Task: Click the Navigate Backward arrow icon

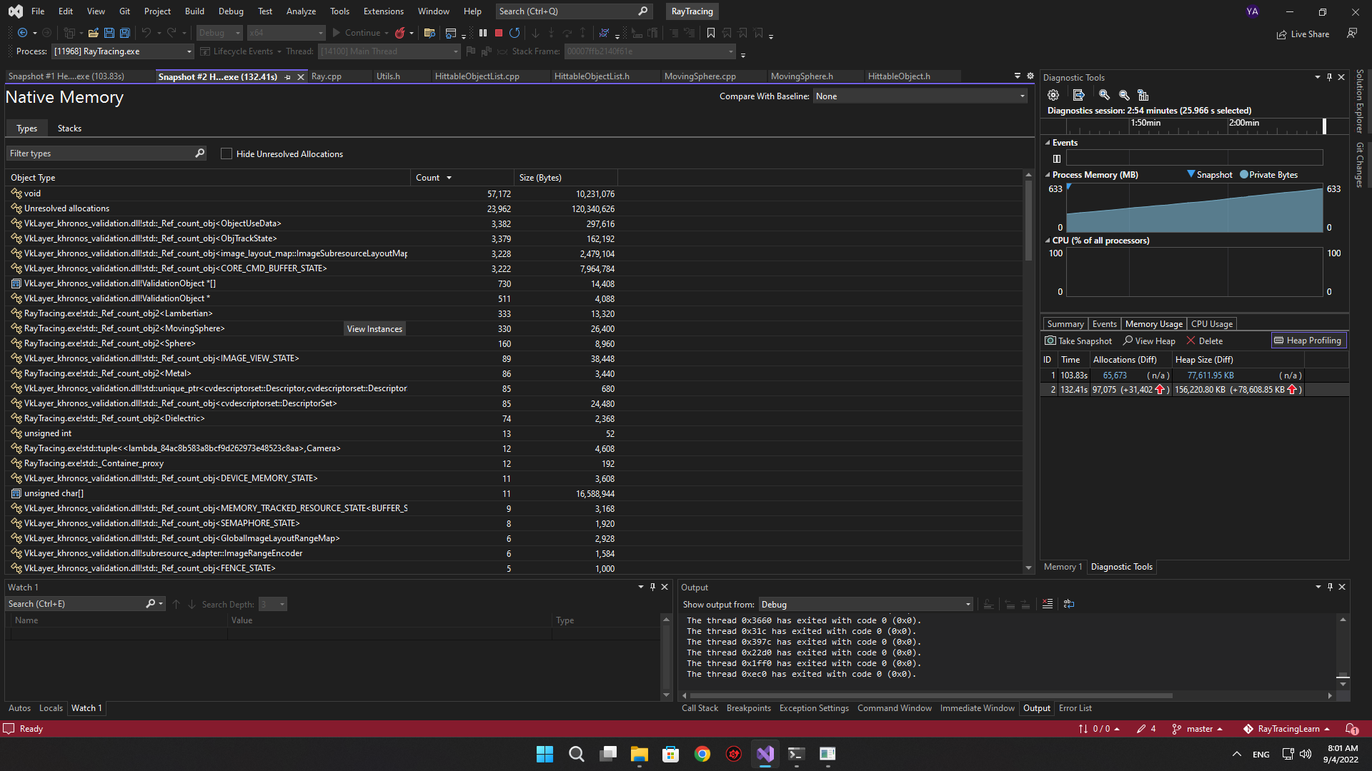Action: (x=23, y=33)
